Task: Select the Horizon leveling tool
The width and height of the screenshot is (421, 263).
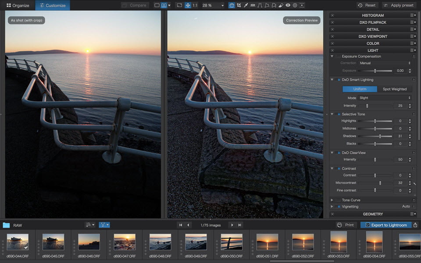Action: coord(253,5)
